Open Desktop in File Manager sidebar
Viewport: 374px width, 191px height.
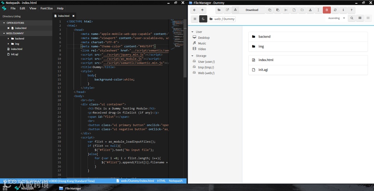tap(201, 38)
